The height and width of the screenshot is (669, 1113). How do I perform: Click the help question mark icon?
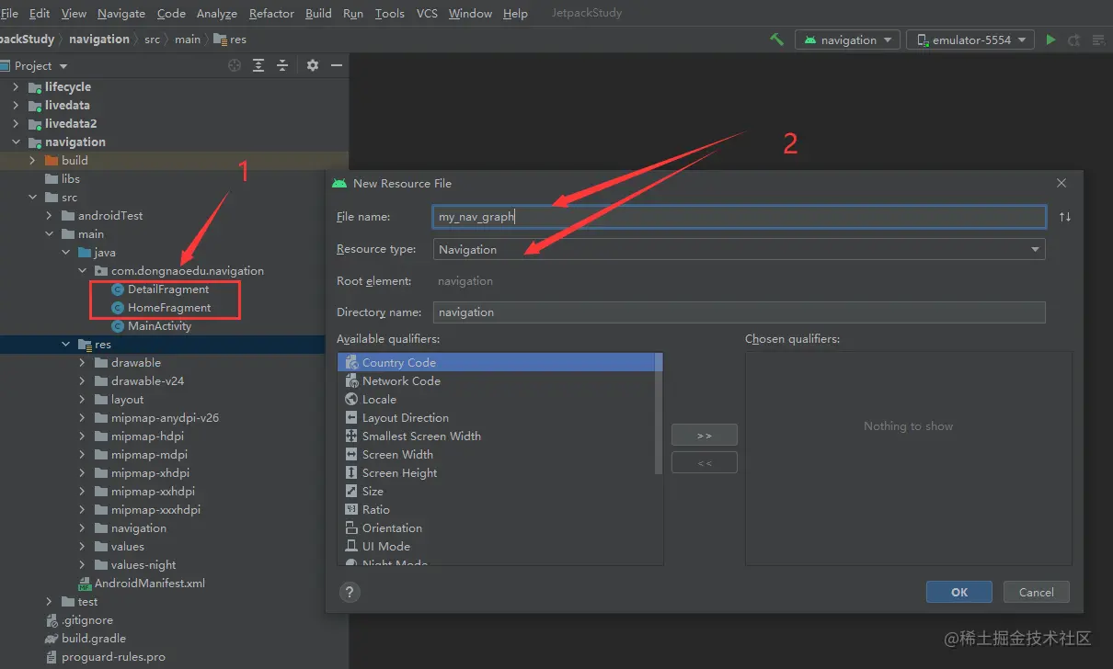pos(350,592)
